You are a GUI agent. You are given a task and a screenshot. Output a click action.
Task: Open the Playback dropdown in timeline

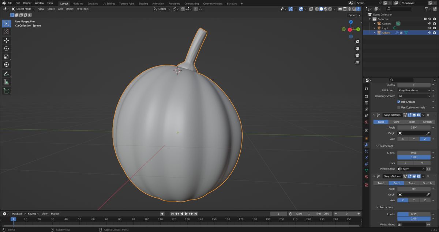tap(18, 214)
